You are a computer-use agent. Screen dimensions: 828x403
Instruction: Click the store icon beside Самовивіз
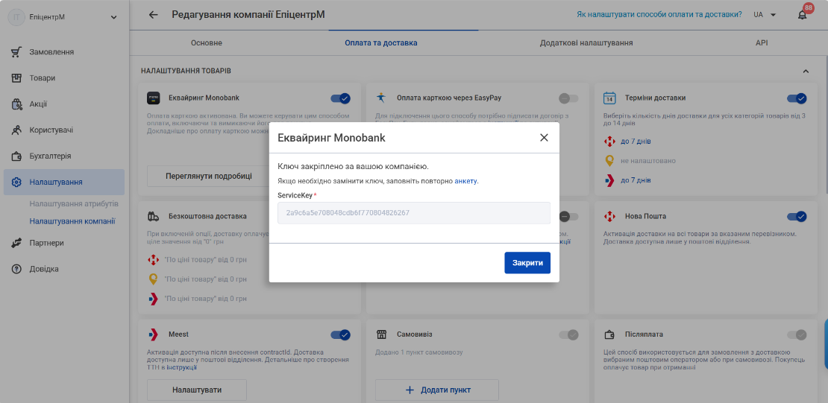pos(381,334)
